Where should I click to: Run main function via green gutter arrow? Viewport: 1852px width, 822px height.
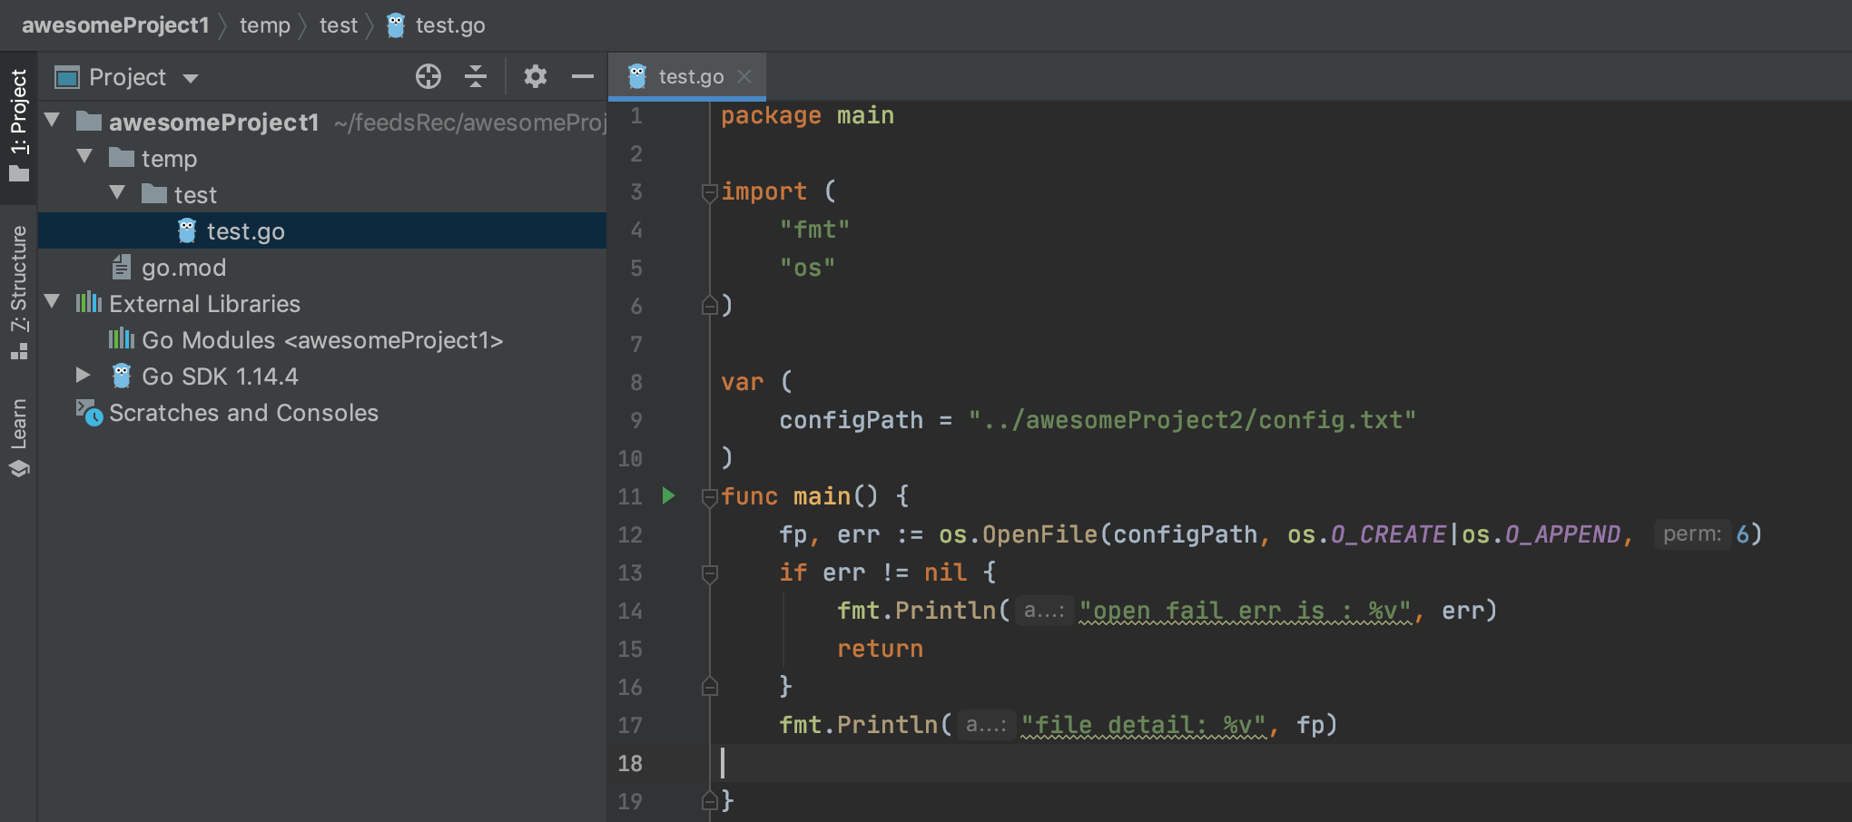click(669, 495)
